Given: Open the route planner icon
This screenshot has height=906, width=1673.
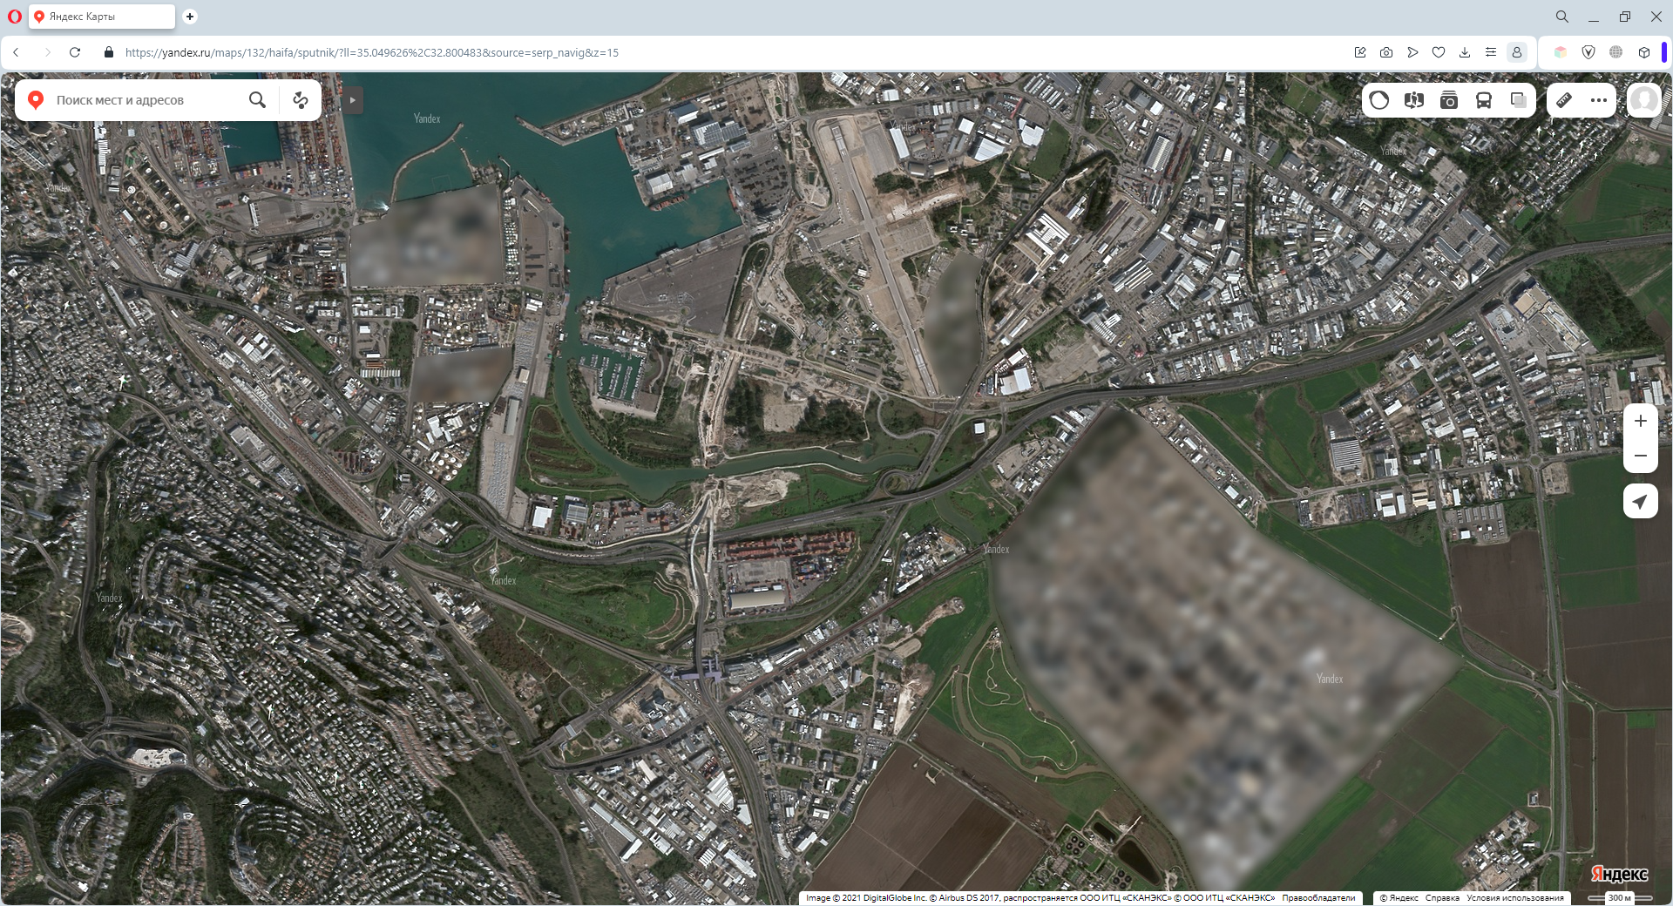Looking at the screenshot, I should 301,100.
